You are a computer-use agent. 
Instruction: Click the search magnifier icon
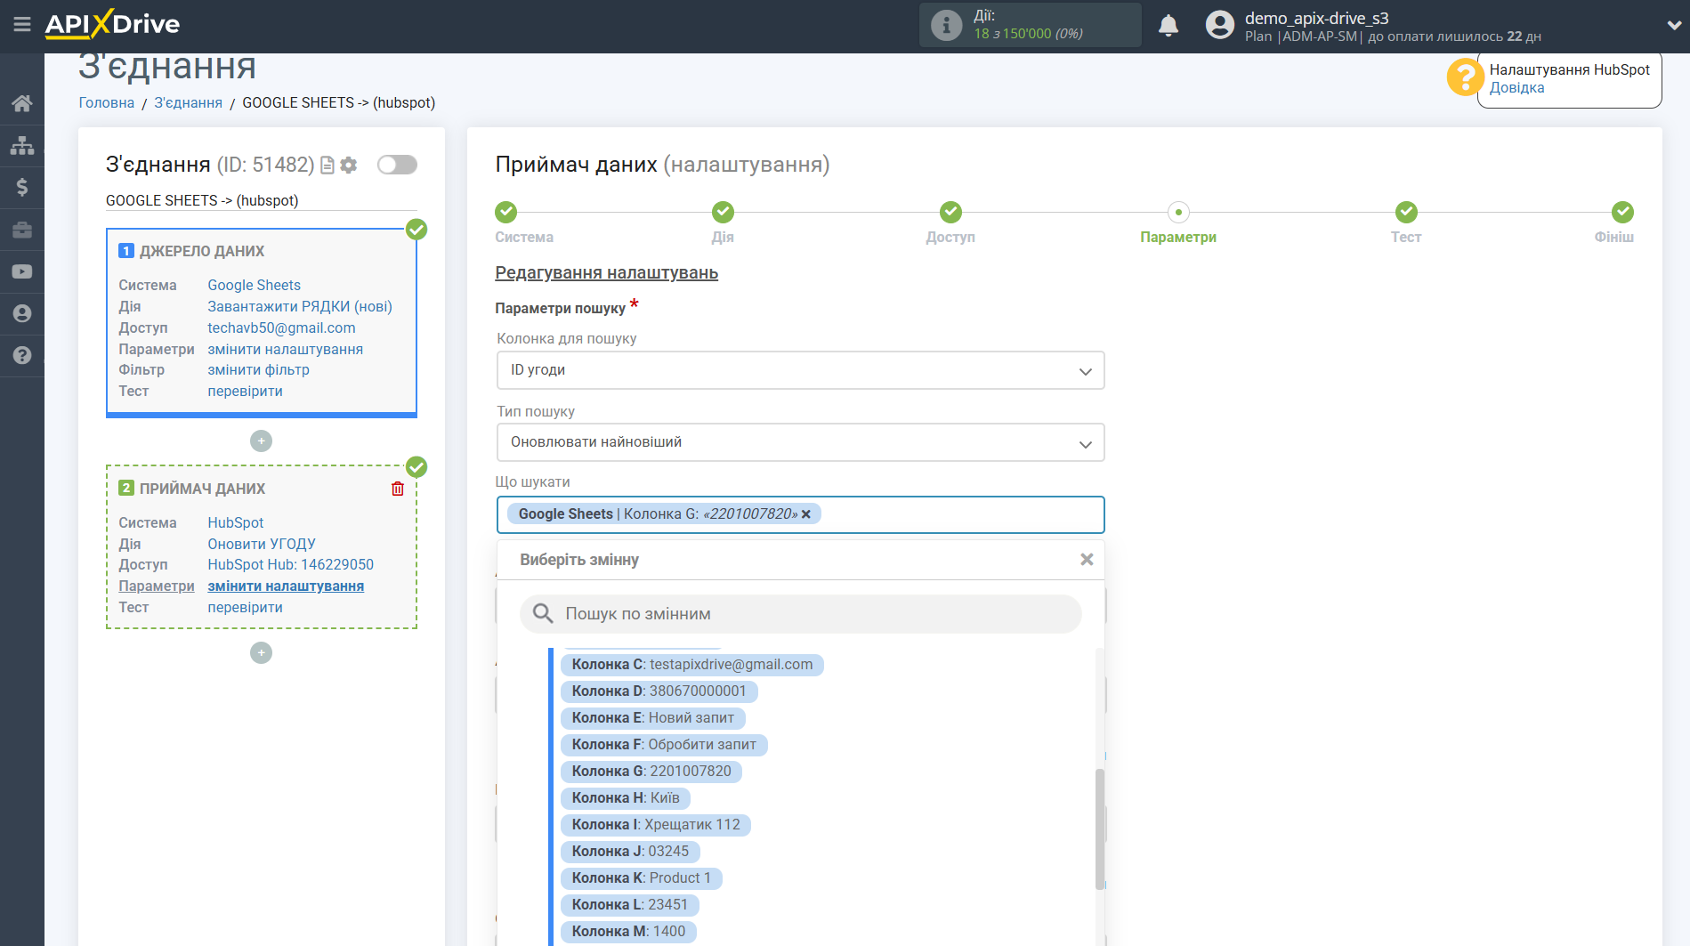pos(543,613)
